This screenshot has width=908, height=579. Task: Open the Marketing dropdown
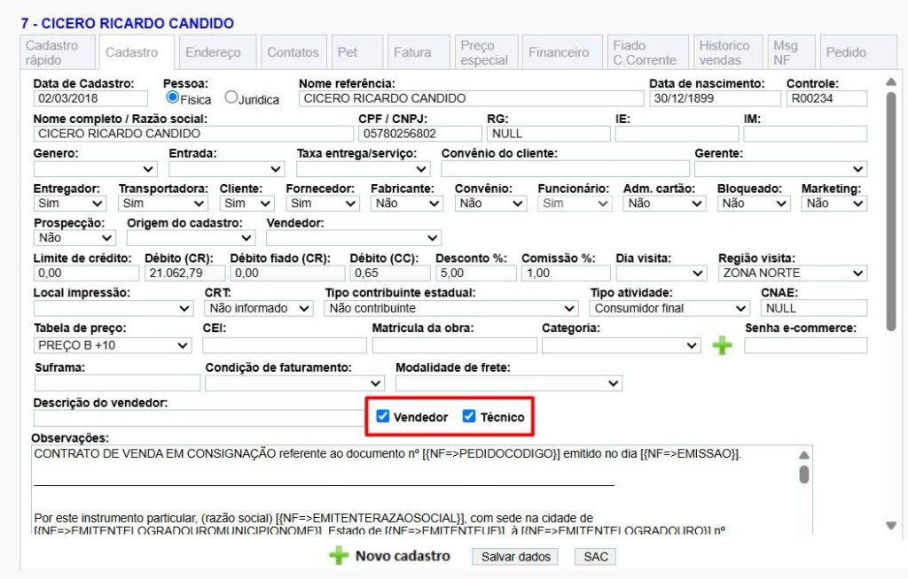coord(834,204)
